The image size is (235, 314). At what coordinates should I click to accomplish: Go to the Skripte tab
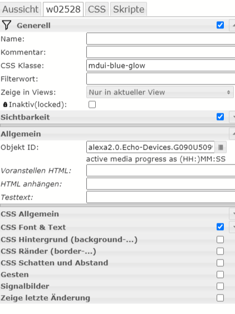point(129,9)
